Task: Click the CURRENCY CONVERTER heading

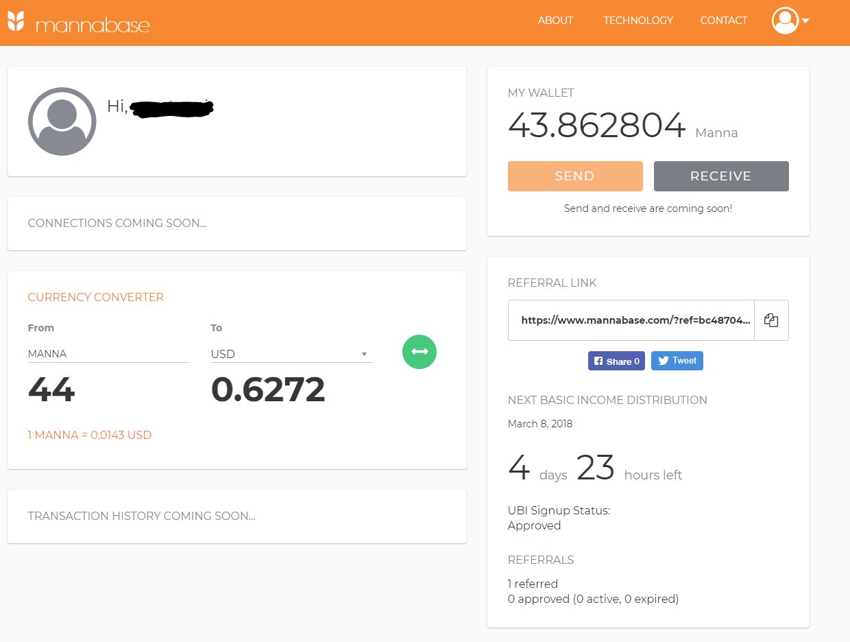Action: click(96, 297)
